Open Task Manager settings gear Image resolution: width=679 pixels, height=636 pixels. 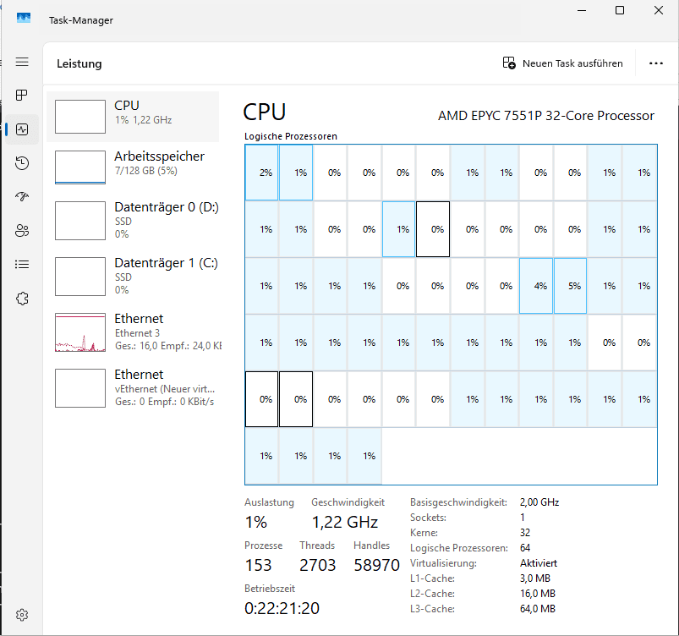tap(22, 615)
